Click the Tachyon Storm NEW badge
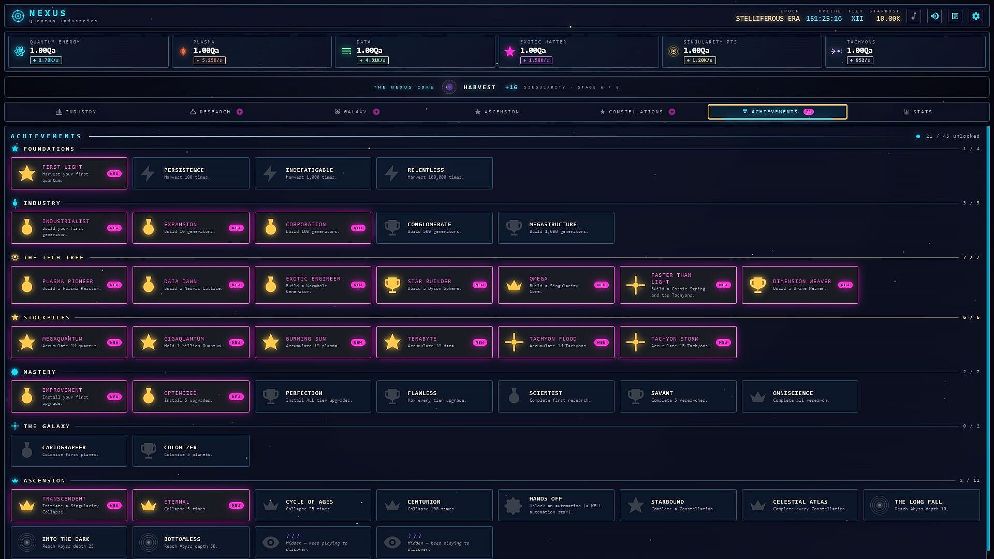The width and height of the screenshot is (994, 559). click(x=723, y=342)
